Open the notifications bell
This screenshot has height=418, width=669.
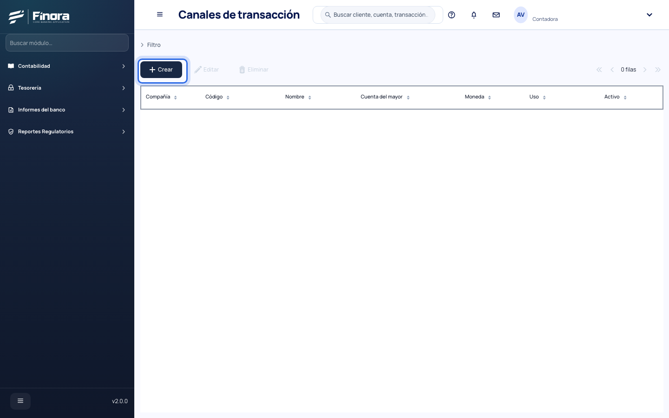tap(474, 15)
